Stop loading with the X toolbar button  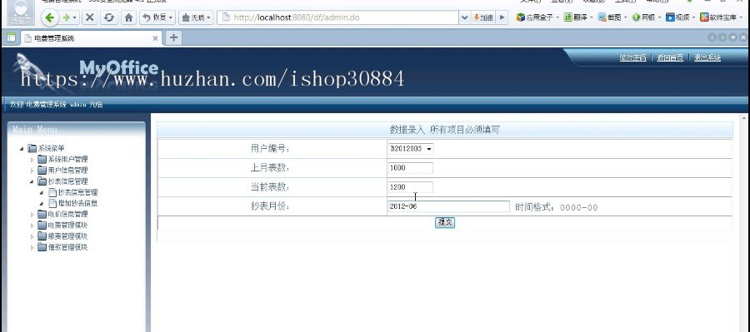pos(89,17)
